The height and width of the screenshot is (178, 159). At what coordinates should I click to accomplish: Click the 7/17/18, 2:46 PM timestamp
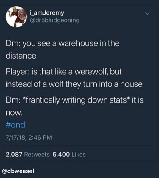point(29,138)
